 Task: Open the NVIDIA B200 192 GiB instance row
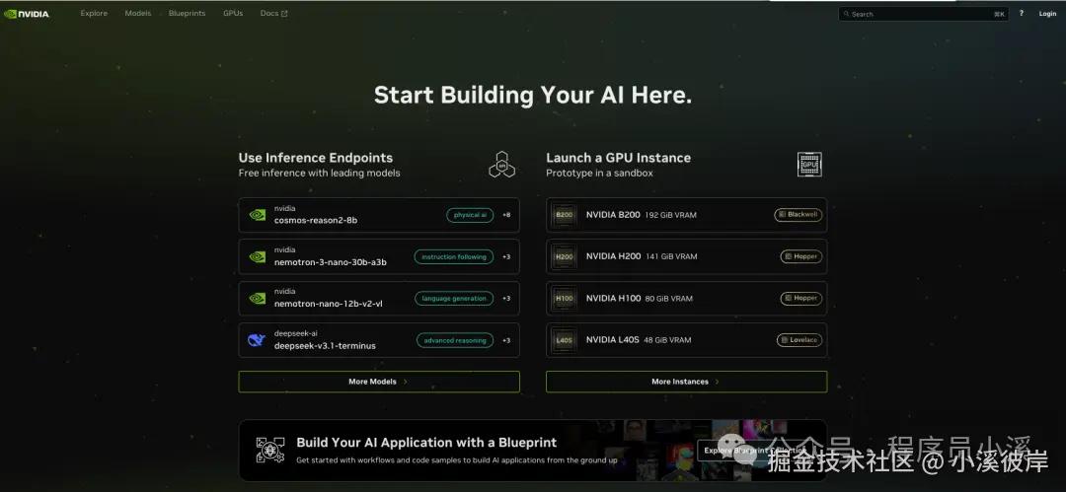(x=687, y=215)
